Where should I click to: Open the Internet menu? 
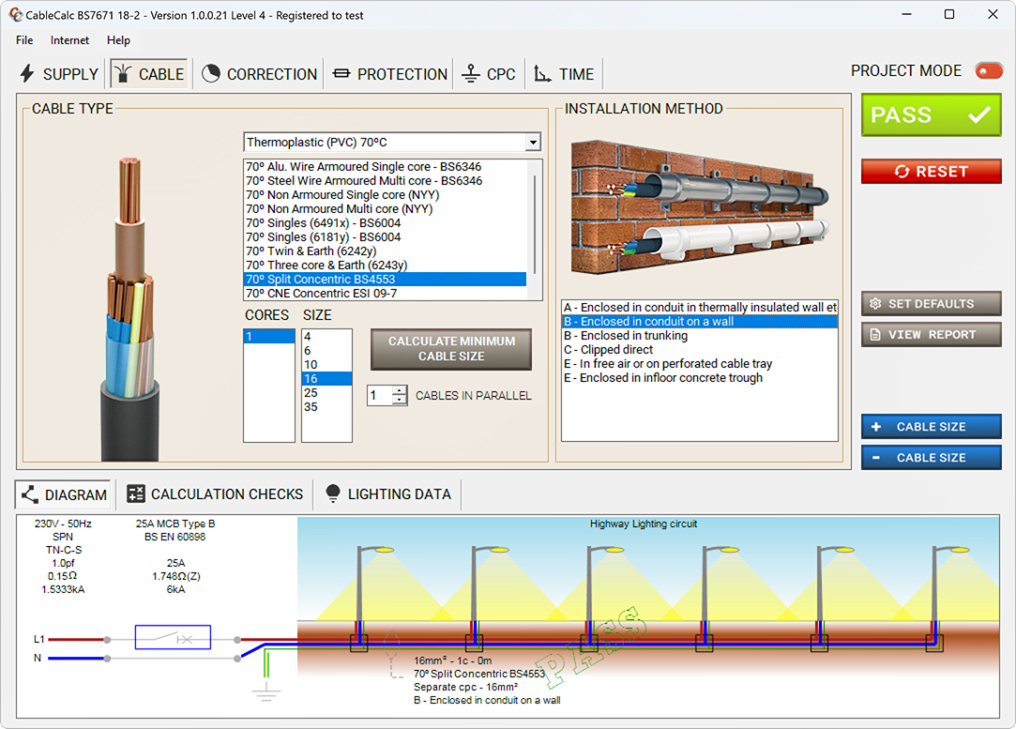[69, 40]
